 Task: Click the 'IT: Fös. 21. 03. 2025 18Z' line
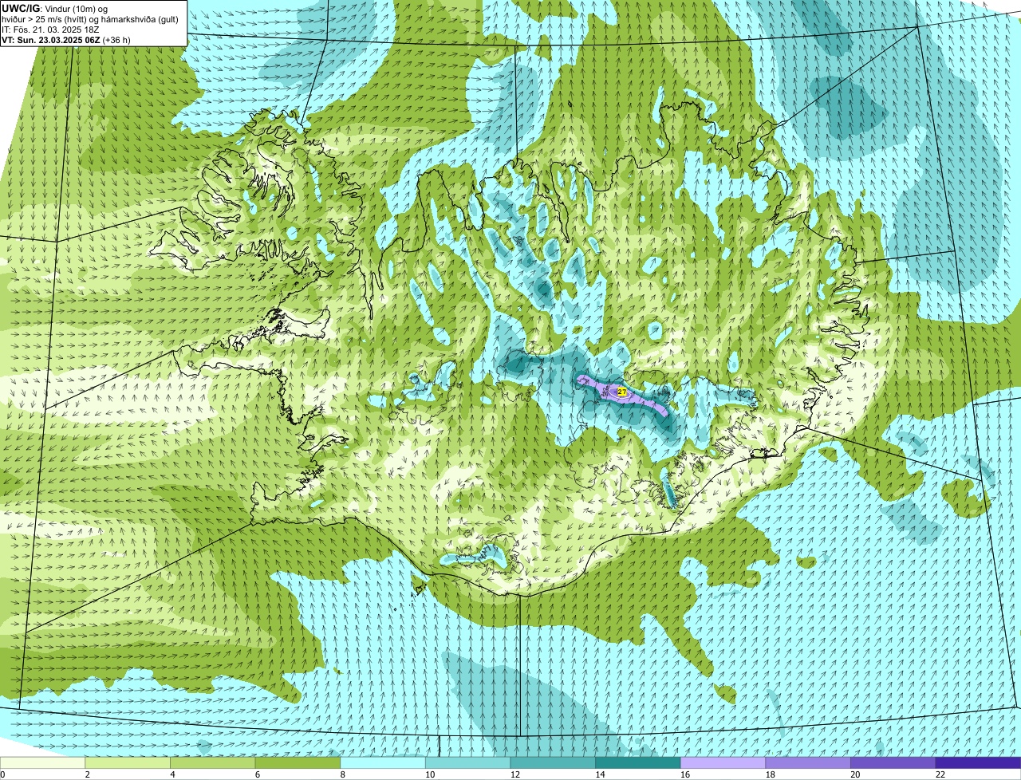click(50, 30)
